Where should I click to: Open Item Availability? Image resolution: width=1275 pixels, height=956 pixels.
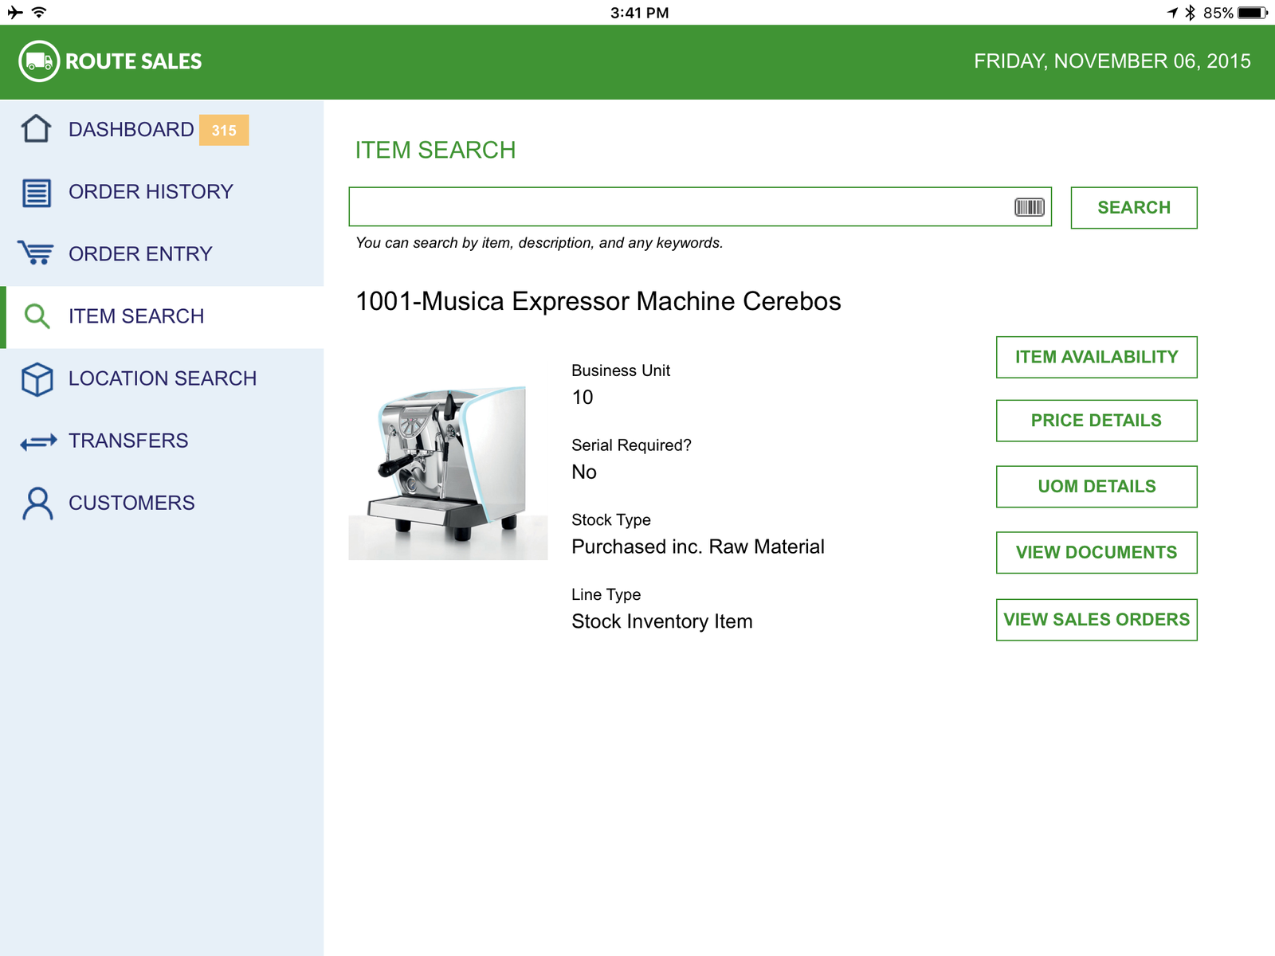tap(1096, 358)
